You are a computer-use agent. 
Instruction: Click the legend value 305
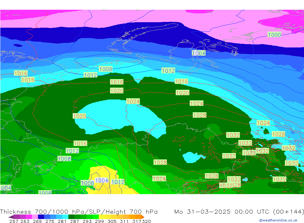point(112,221)
